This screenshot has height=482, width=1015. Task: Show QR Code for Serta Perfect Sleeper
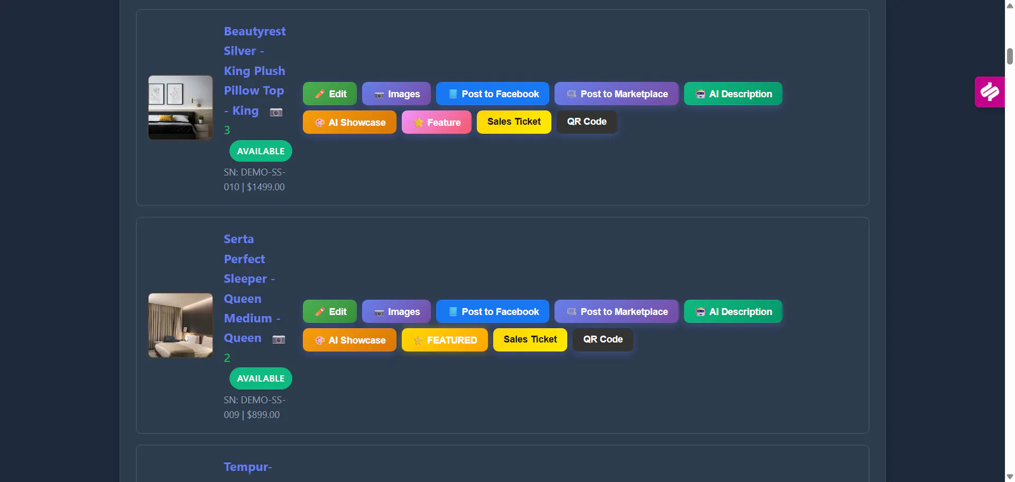603,340
